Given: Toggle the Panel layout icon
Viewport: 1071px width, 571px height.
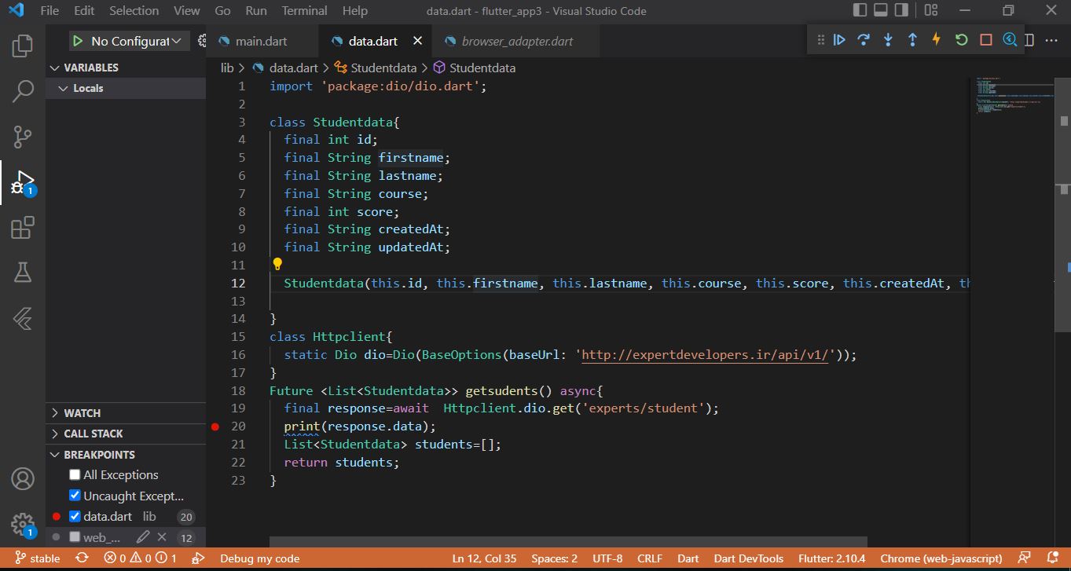Looking at the screenshot, I should 881,10.
